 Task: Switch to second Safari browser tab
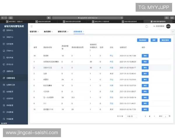point(43,22)
